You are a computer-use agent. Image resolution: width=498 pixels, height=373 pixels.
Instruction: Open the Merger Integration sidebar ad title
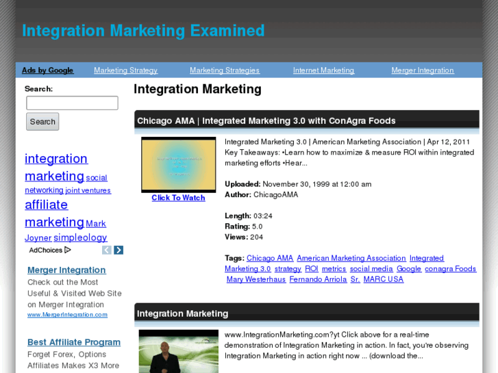coord(66,270)
